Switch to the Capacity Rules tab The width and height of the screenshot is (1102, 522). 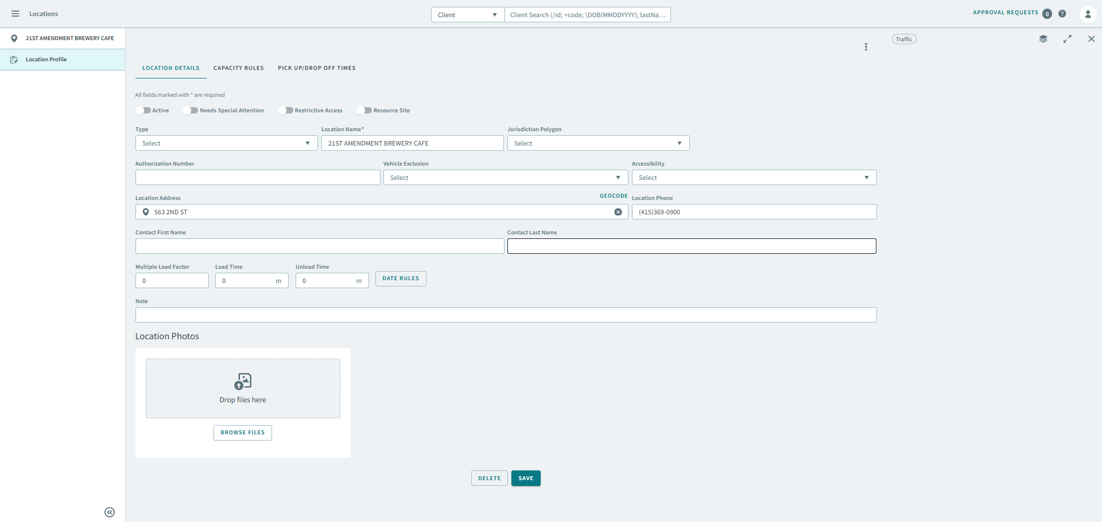[239, 68]
